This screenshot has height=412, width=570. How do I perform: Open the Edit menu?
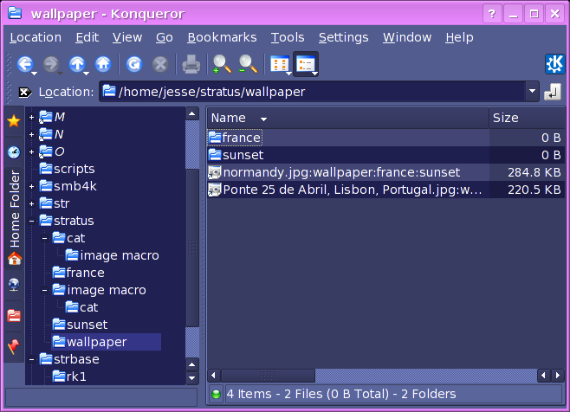point(87,37)
